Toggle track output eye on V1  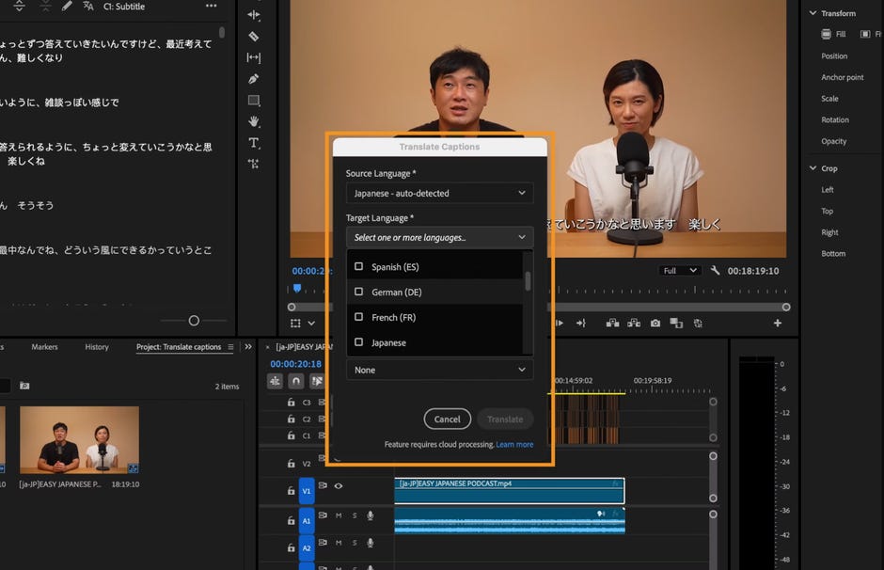click(339, 485)
